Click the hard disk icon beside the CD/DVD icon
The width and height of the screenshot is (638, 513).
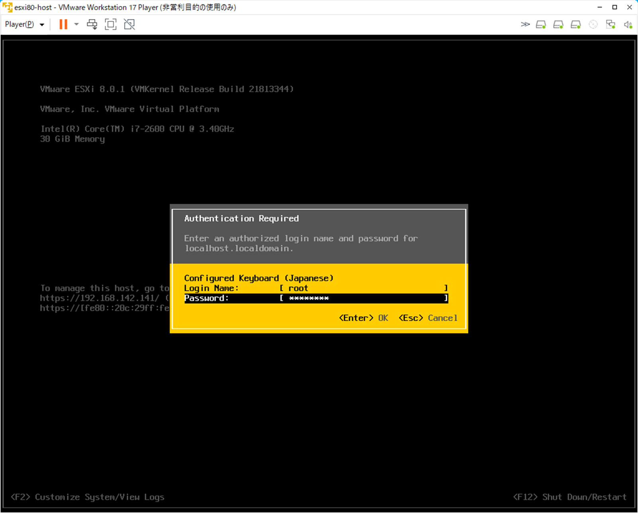(576, 25)
